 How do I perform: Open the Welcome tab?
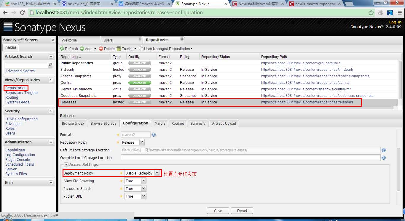(x=79, y=40)
